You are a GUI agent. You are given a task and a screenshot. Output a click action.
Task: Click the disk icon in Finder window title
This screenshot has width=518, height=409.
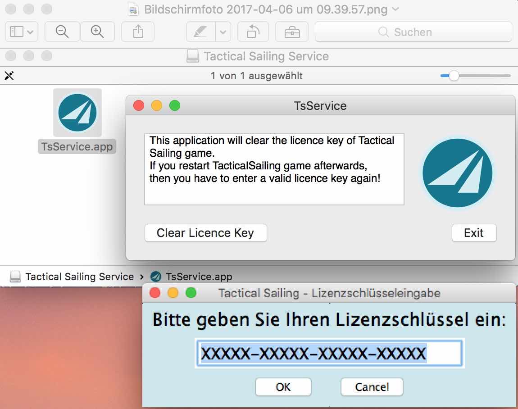tap(193, 56)
